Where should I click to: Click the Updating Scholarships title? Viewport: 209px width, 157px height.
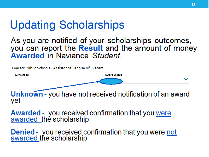pyautogui.click(x=67, y=25)
